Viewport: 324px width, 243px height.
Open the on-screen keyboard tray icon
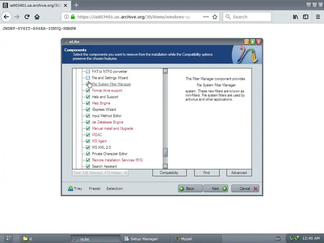pyautogui.click(x=278, y=239)
